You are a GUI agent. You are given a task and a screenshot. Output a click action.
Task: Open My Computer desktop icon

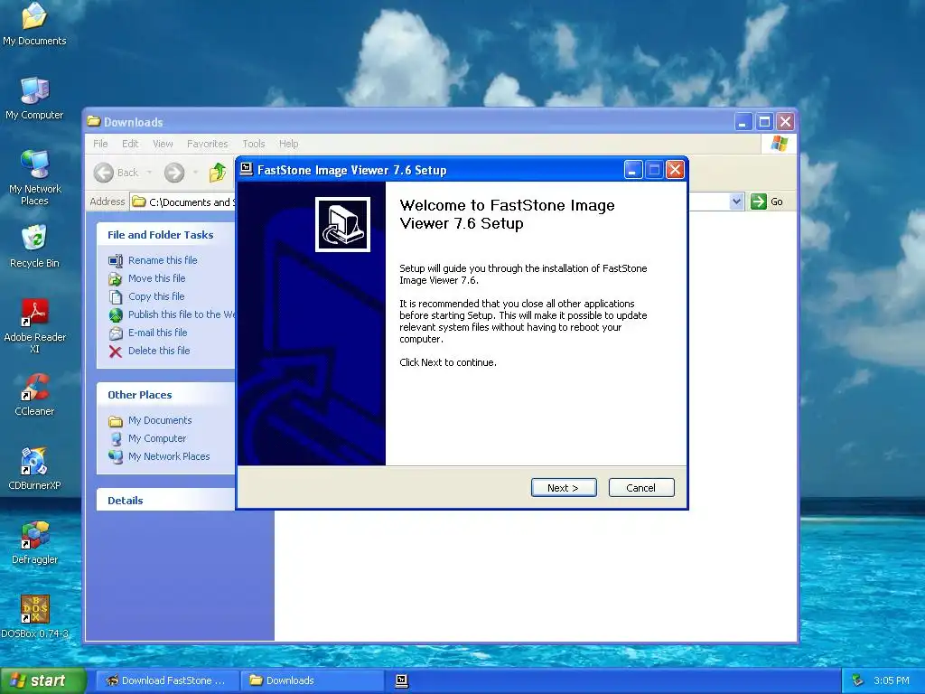coord(34,98)
